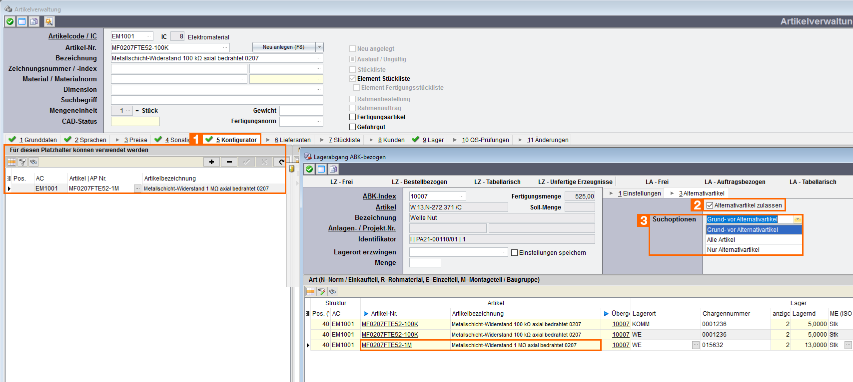This screenshot has width=853, height=382.
Task: Open 9 Lager tab
Action: click(428, 140)
